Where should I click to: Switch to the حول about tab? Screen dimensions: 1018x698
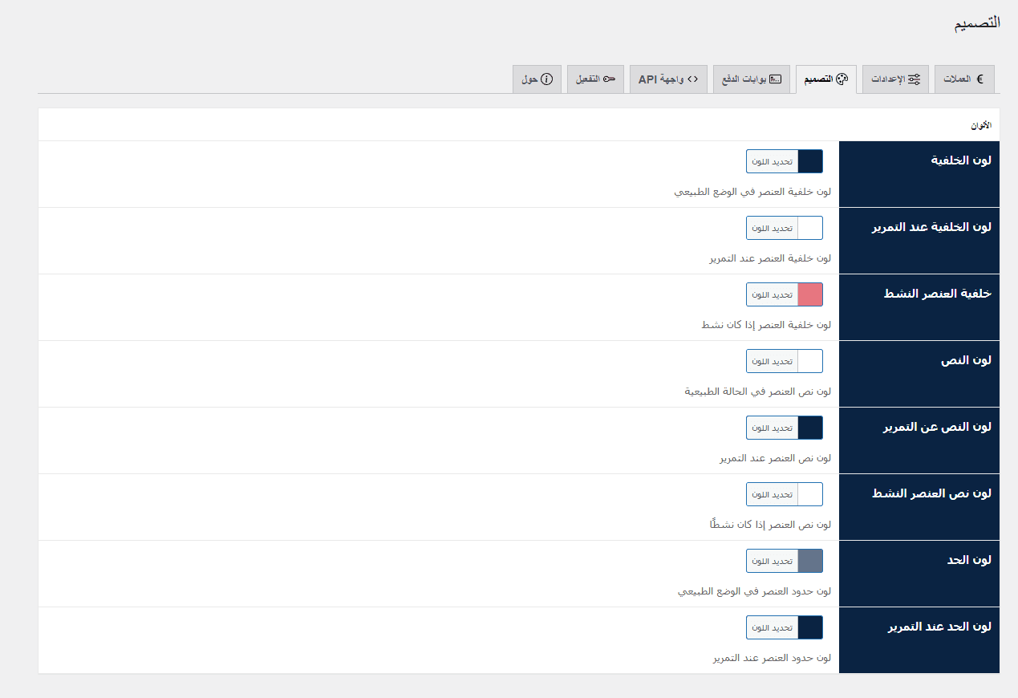(537, 79)
